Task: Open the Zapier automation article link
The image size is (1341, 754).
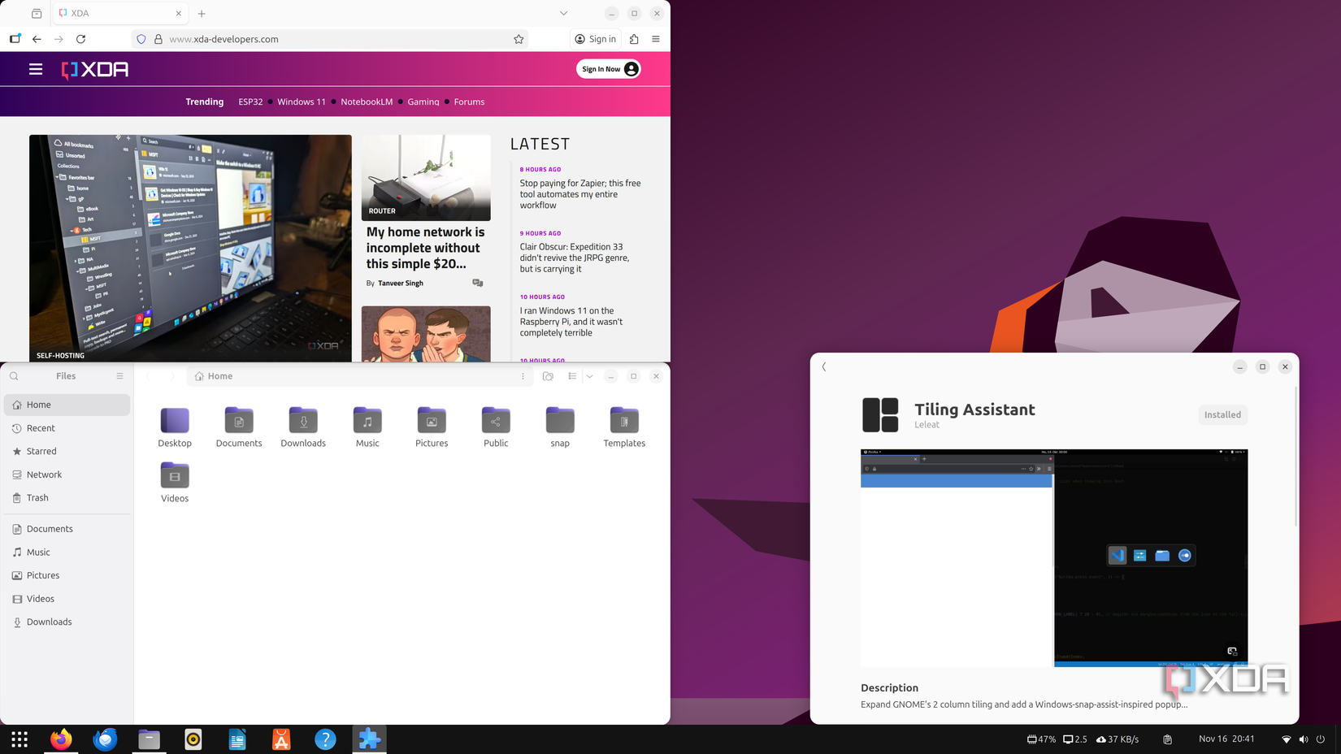Action: click(579, 194)
